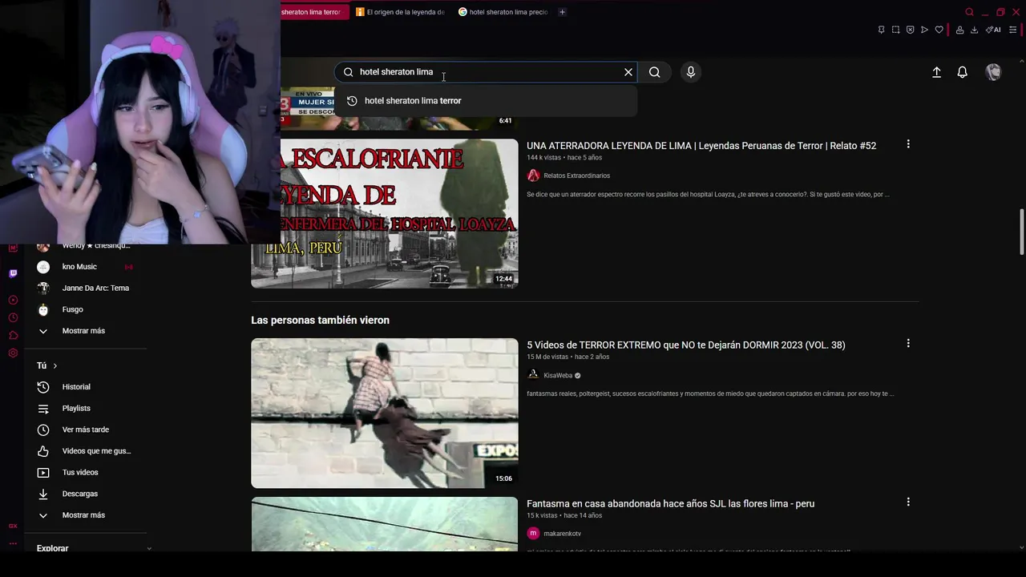Switch to 'sheraton lima terror' tab
Screen dimensions: 1026x577
[314, 12]
